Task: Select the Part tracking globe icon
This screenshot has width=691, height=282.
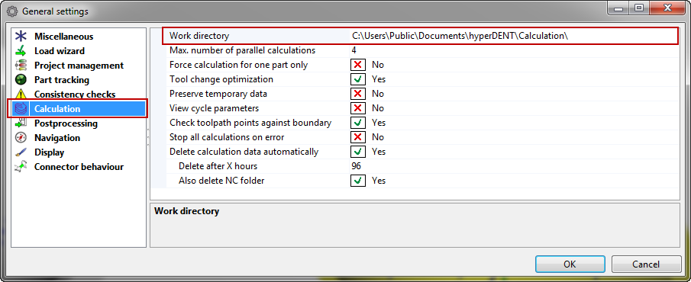Action: [21, 80]
